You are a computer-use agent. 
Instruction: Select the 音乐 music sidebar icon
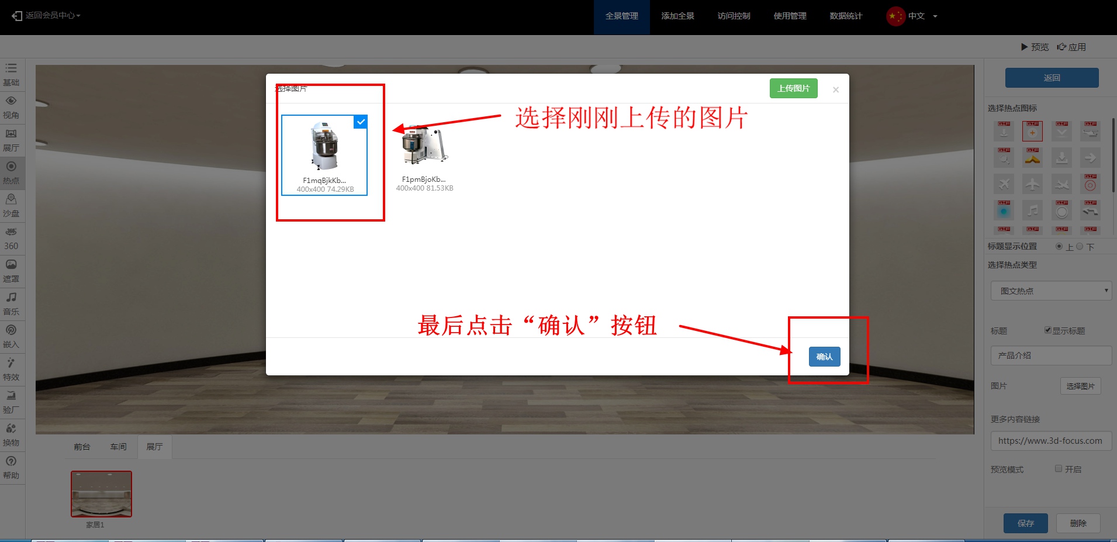coord(11,303)
